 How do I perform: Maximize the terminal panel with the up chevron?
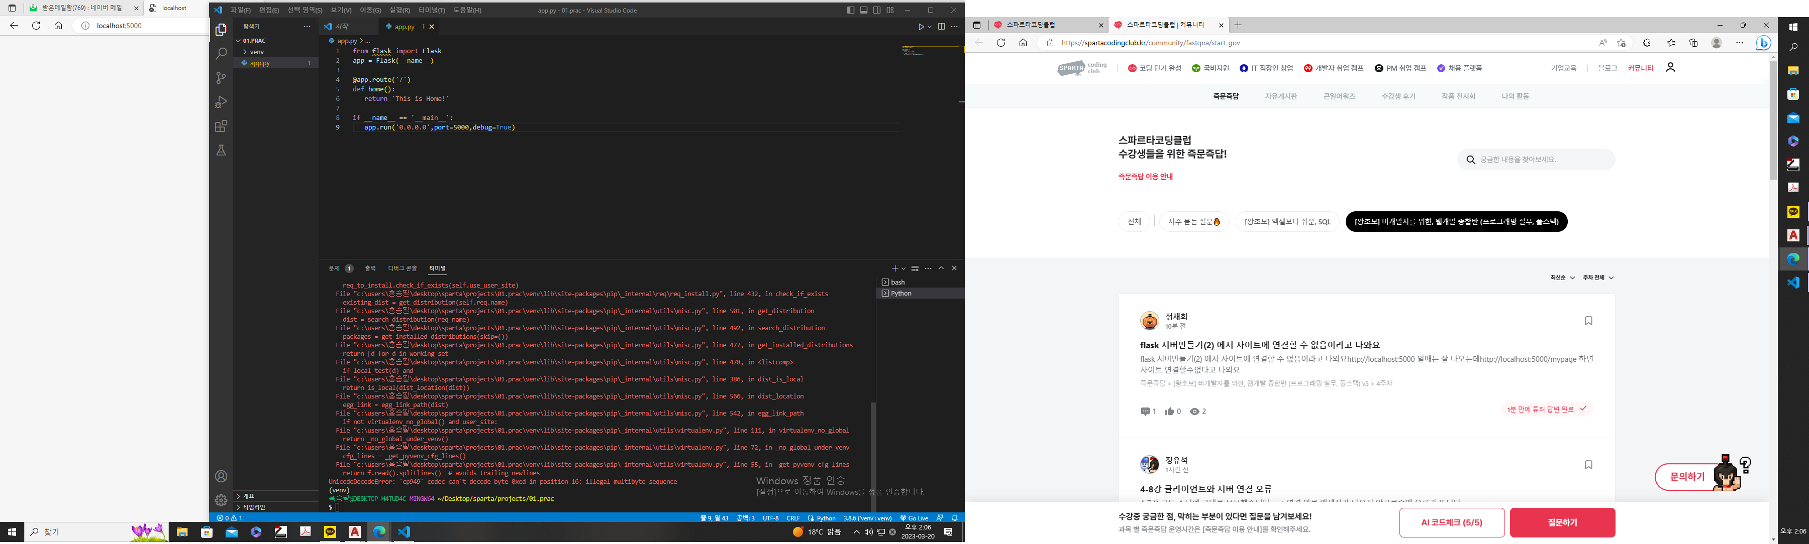[x=941, y=268]
